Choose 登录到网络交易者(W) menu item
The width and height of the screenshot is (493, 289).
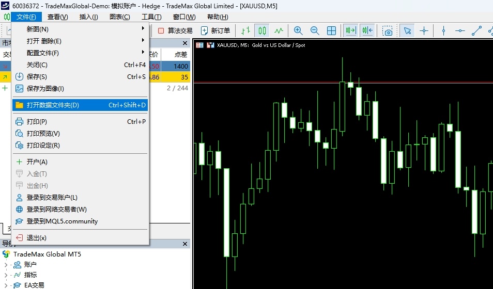pyautogui.click(x=80, y=210)
